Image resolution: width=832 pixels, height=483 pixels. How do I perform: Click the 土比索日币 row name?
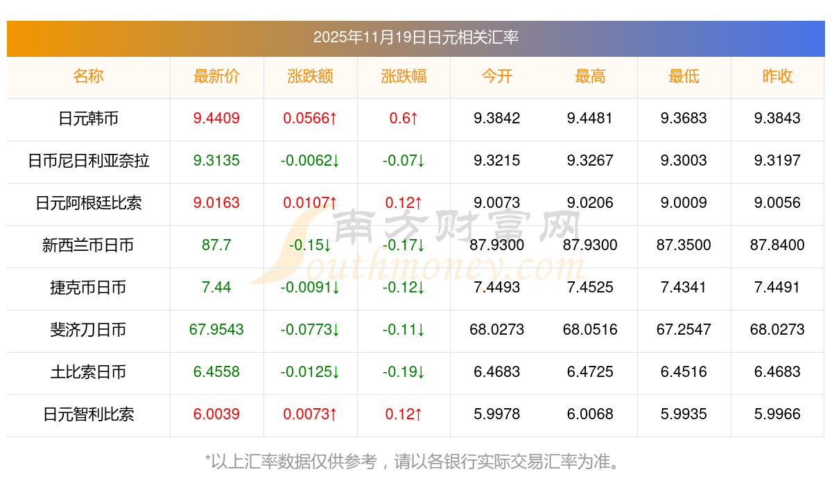tap(88, 372)
